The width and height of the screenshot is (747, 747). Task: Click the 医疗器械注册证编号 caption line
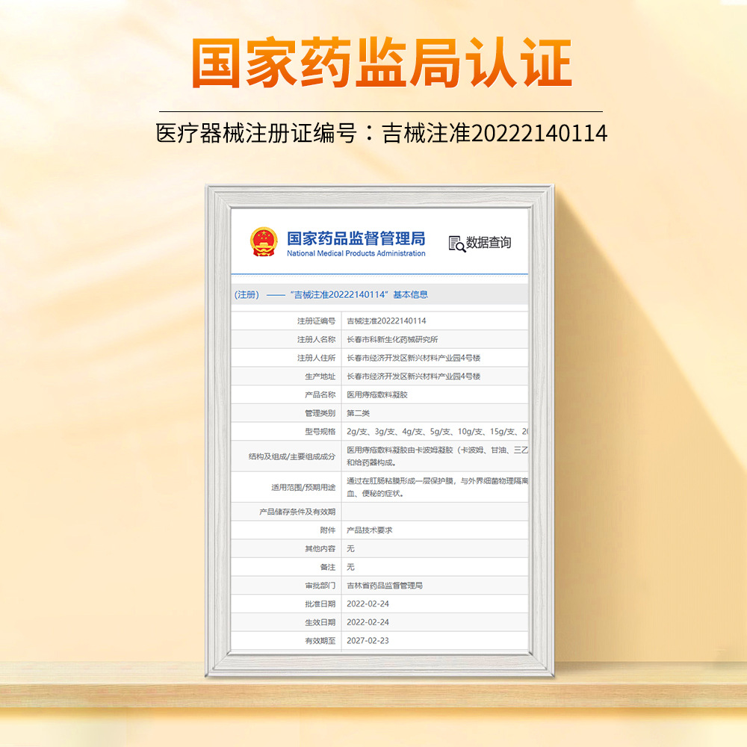click(x=381, y=133)
